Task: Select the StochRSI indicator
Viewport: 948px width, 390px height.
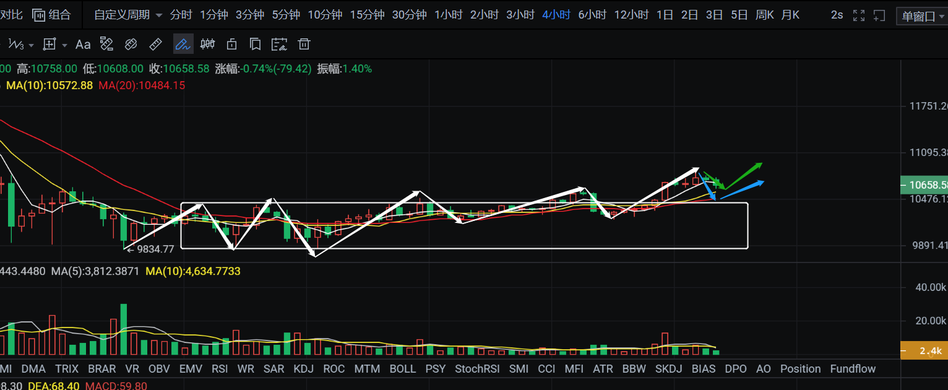Action: (477, 369)
